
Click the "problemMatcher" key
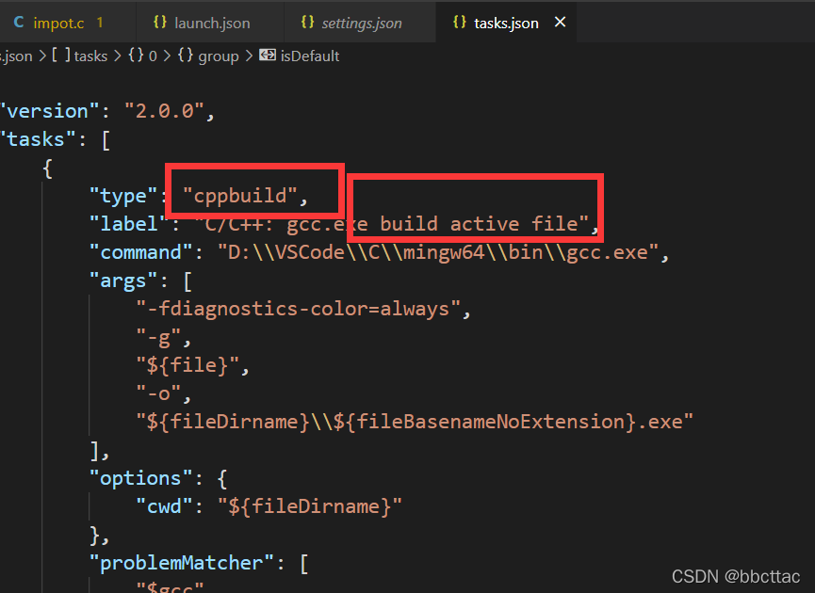click(x=182, y=563)
